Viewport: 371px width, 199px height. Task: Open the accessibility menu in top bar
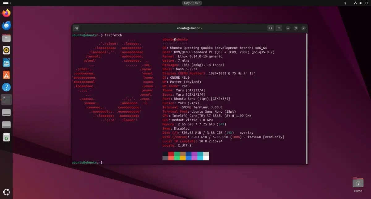[345, 3]
